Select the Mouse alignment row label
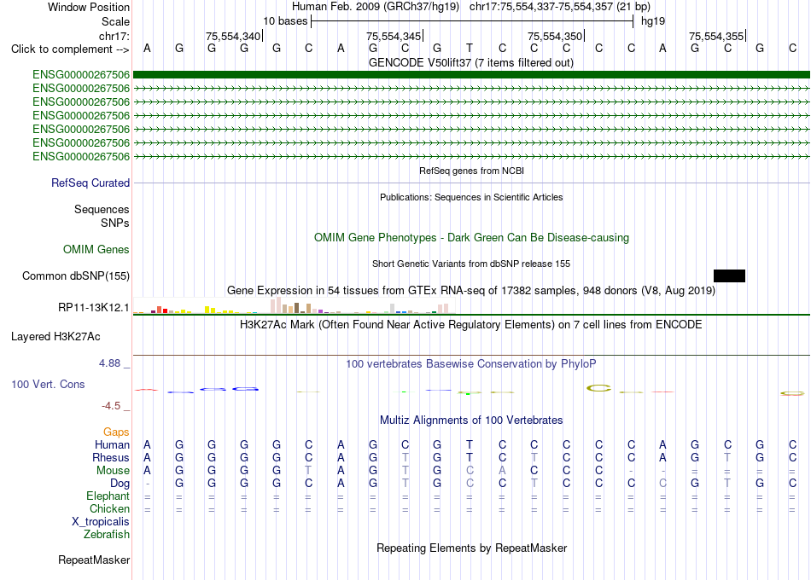The image size is (811, 580). [x=113, y=471]
